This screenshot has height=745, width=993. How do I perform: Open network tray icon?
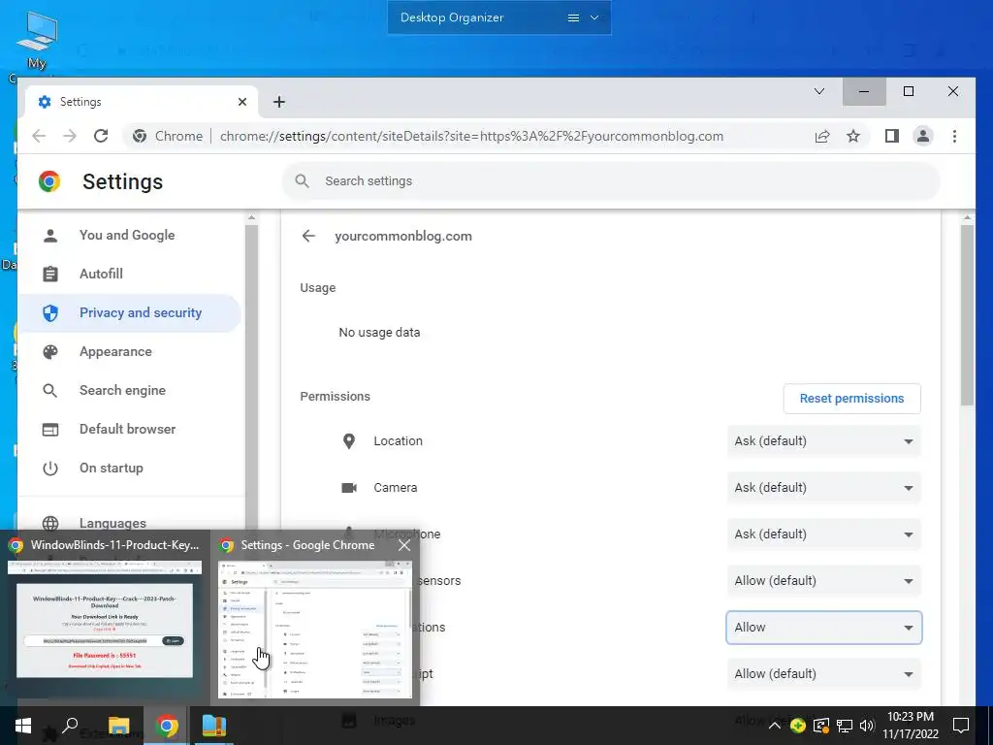tap(845, 726)
